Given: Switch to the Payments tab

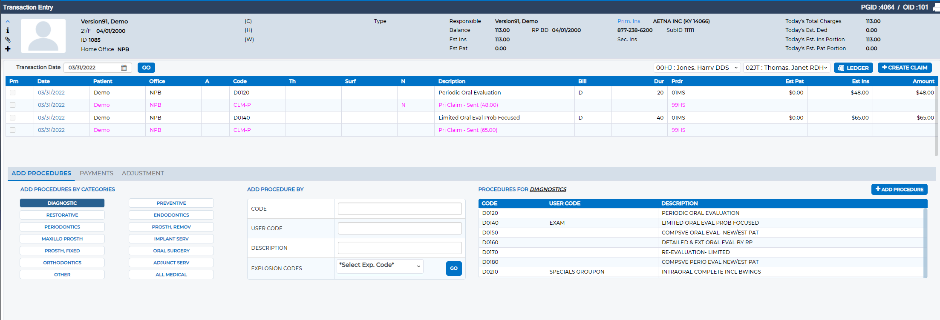Looking at the screenshot, I should coord(96,173).
